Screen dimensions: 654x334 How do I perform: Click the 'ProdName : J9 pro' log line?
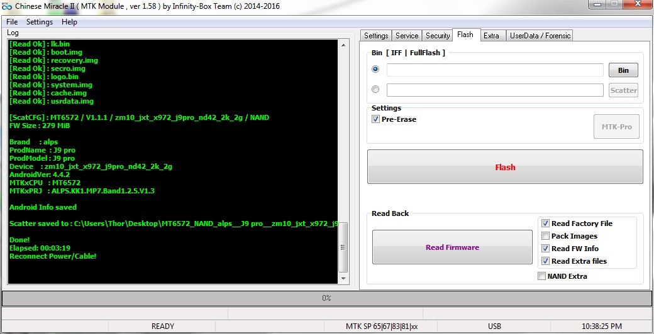43,150
